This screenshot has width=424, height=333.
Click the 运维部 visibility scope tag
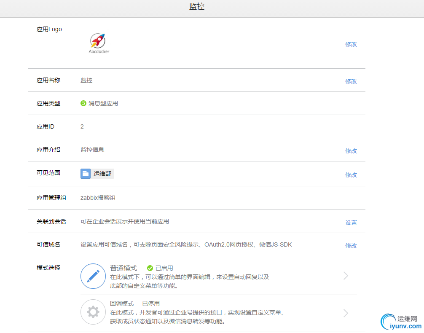[x=102, y=173]
